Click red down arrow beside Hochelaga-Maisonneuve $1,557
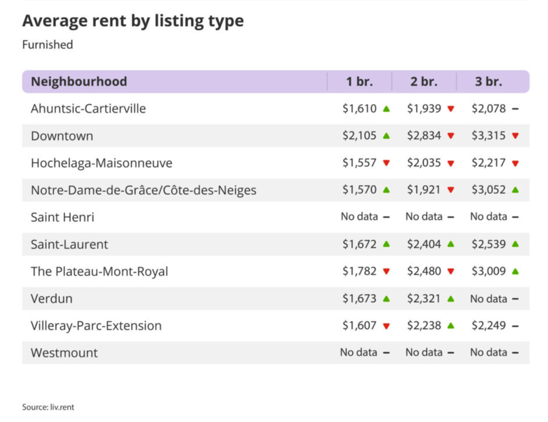The height and width of the screenshot is (422, 548). pos(386,163)
